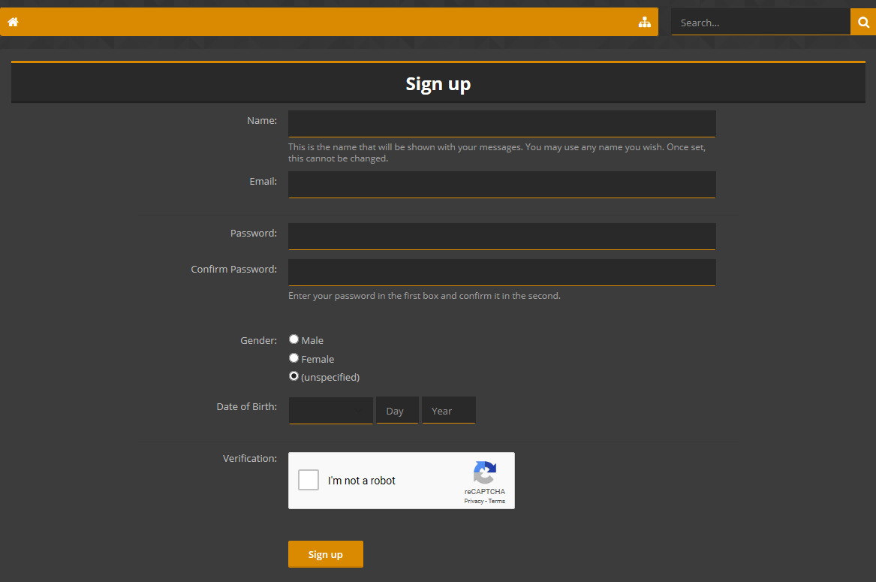Click the Day of birth field

pyautogui.click(x=397, y=411)
